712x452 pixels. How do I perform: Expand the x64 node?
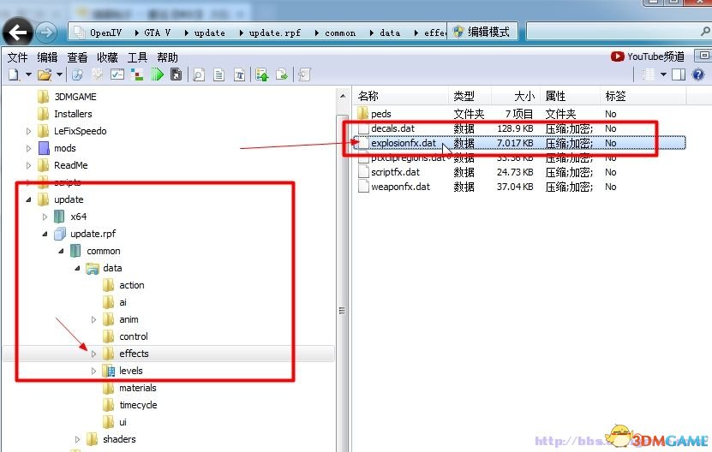[45, 217]
